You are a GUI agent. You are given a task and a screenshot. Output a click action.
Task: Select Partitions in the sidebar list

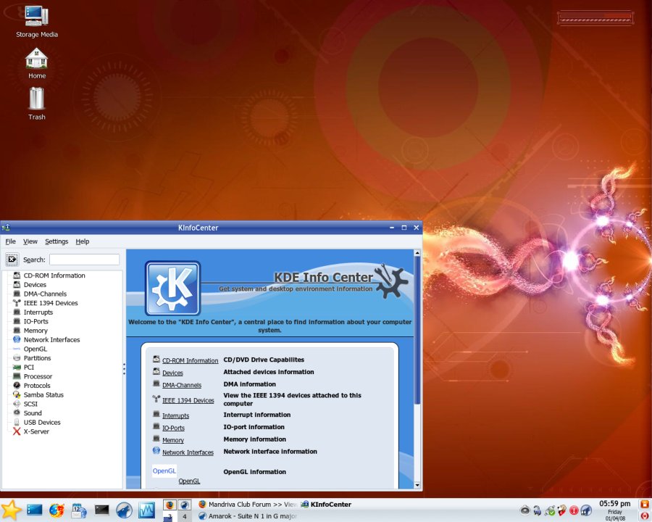37,358
